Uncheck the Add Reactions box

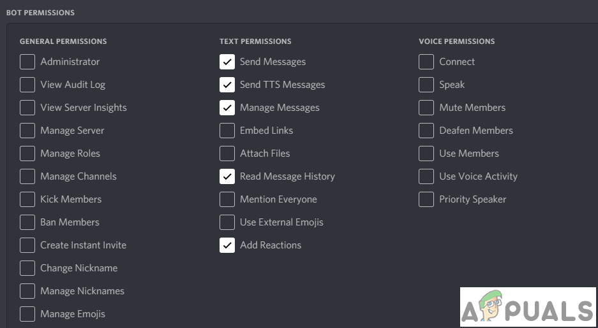227,245
